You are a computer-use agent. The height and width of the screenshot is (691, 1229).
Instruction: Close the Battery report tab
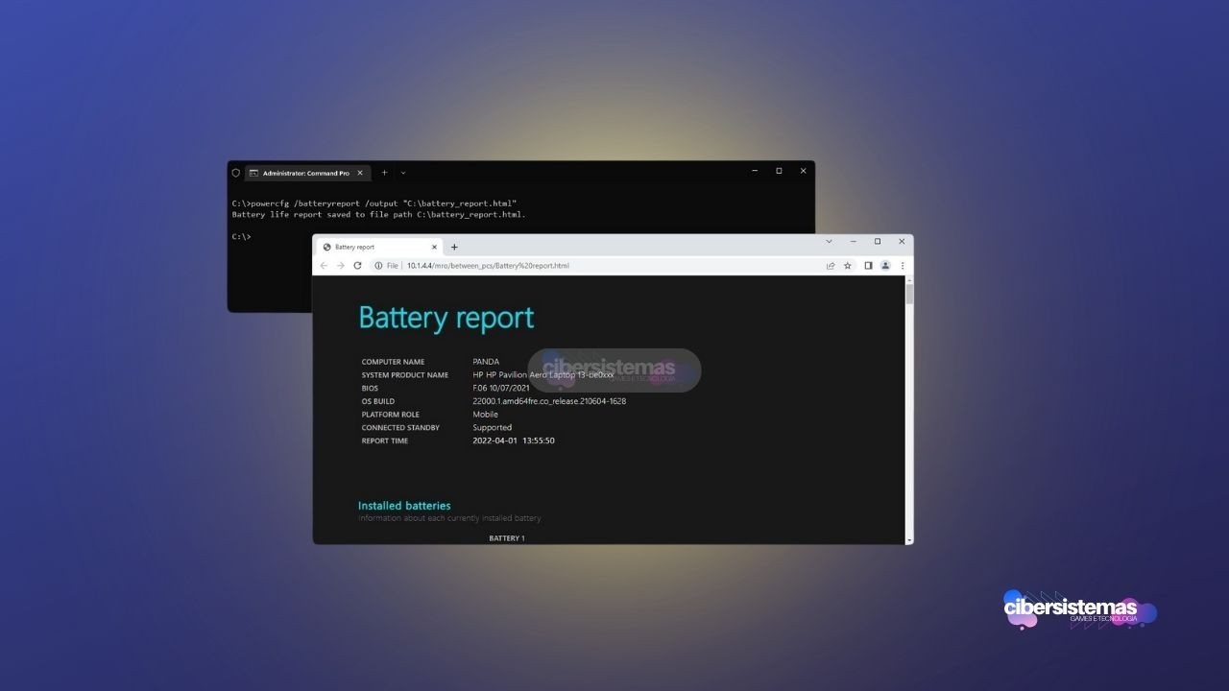[x=434, y=247]
